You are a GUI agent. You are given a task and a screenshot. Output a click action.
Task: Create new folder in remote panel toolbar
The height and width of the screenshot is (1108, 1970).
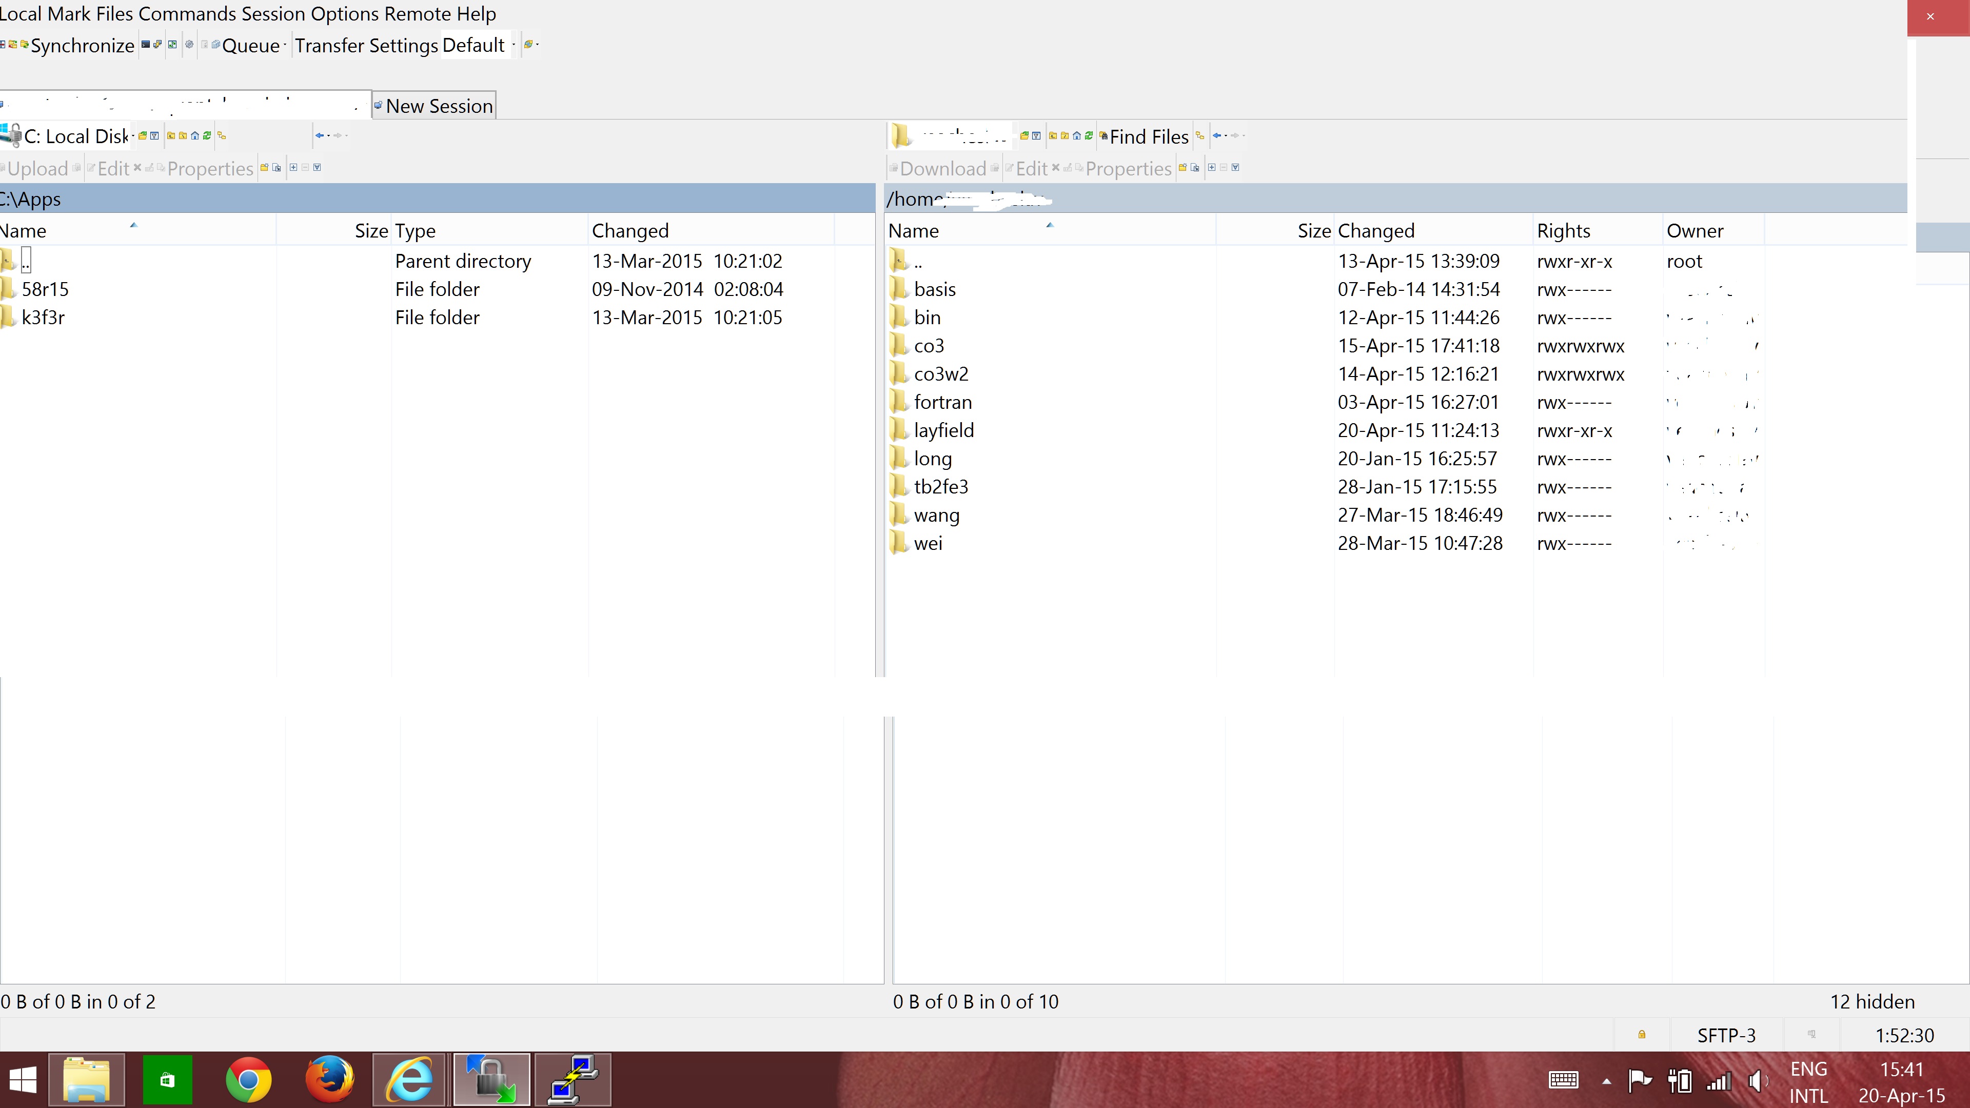[1183, 167]
